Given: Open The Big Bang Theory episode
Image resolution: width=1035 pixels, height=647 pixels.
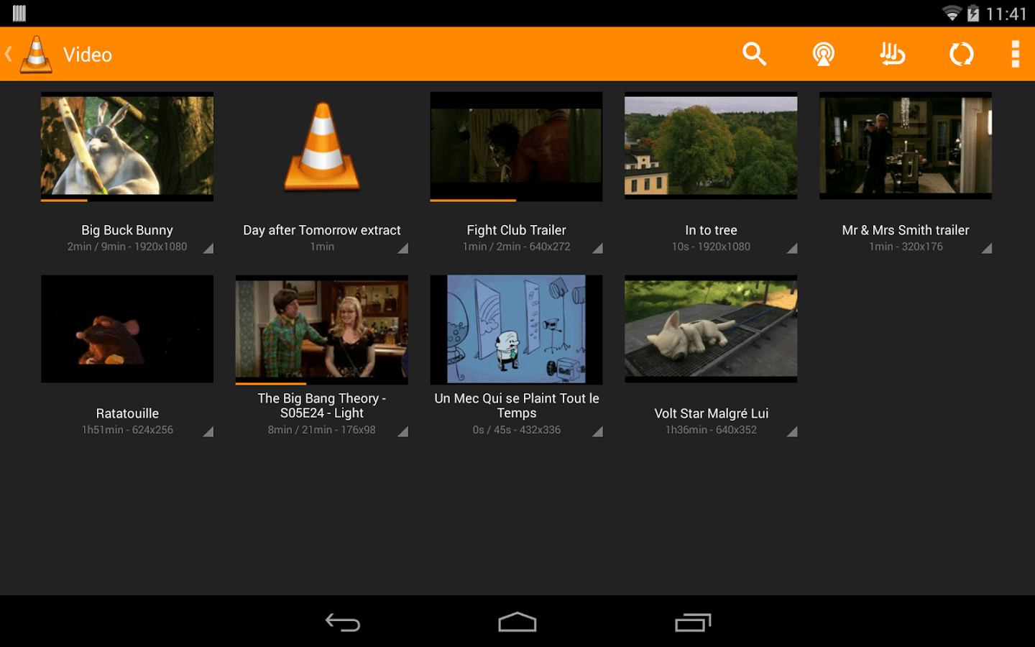Looking at the screenshot, I should coord(321,329).
